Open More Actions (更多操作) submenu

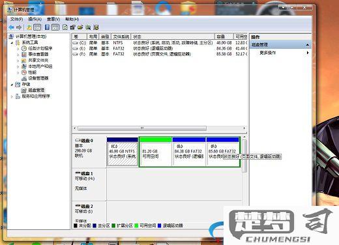[268, 53]
